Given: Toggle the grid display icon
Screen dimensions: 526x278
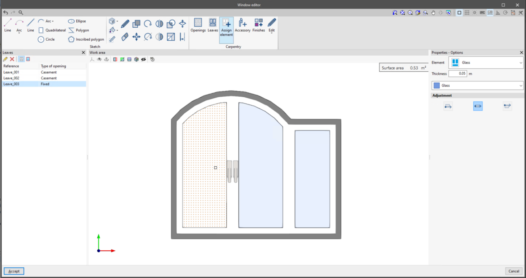Looking at the screenshot, I should 467,13.
